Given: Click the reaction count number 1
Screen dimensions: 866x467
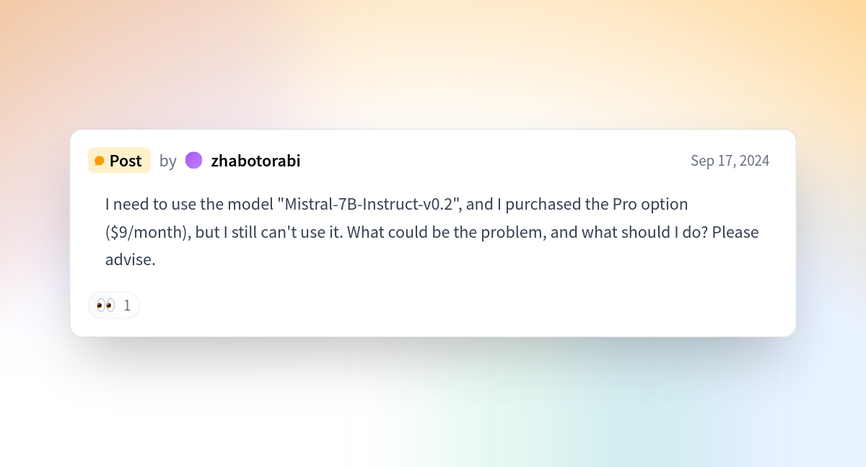Looking at the screenshot, I should pyautogui.click(x=127, y=306).
